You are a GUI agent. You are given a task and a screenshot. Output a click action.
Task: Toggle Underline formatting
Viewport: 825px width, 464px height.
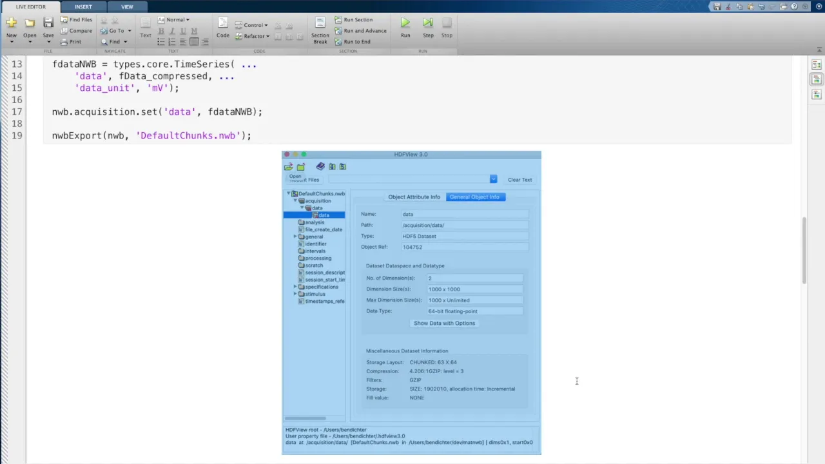click(x=183, y=31)
